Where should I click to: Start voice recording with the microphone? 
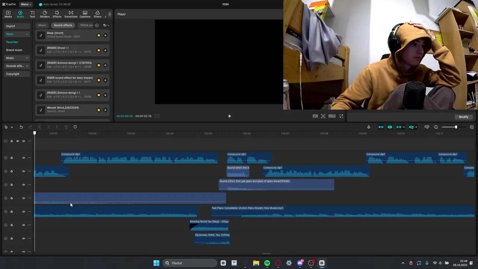[x=369, y=127]
